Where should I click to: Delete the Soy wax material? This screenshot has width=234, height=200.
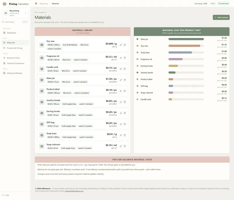click(x=125, y=45)
